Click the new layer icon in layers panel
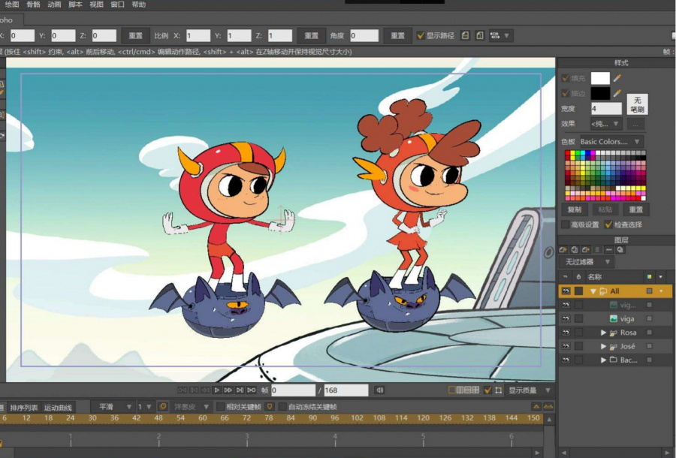Viewport: 676px width, 458px height. (x=563, y=250)
